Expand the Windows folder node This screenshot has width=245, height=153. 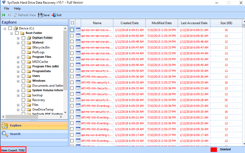[18, 81]
